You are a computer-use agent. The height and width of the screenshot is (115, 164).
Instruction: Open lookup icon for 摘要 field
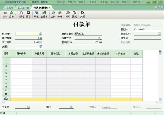click(41, 47)
